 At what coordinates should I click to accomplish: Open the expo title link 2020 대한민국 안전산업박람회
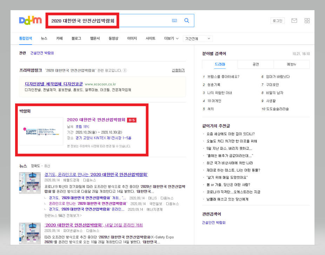[96, 120]
